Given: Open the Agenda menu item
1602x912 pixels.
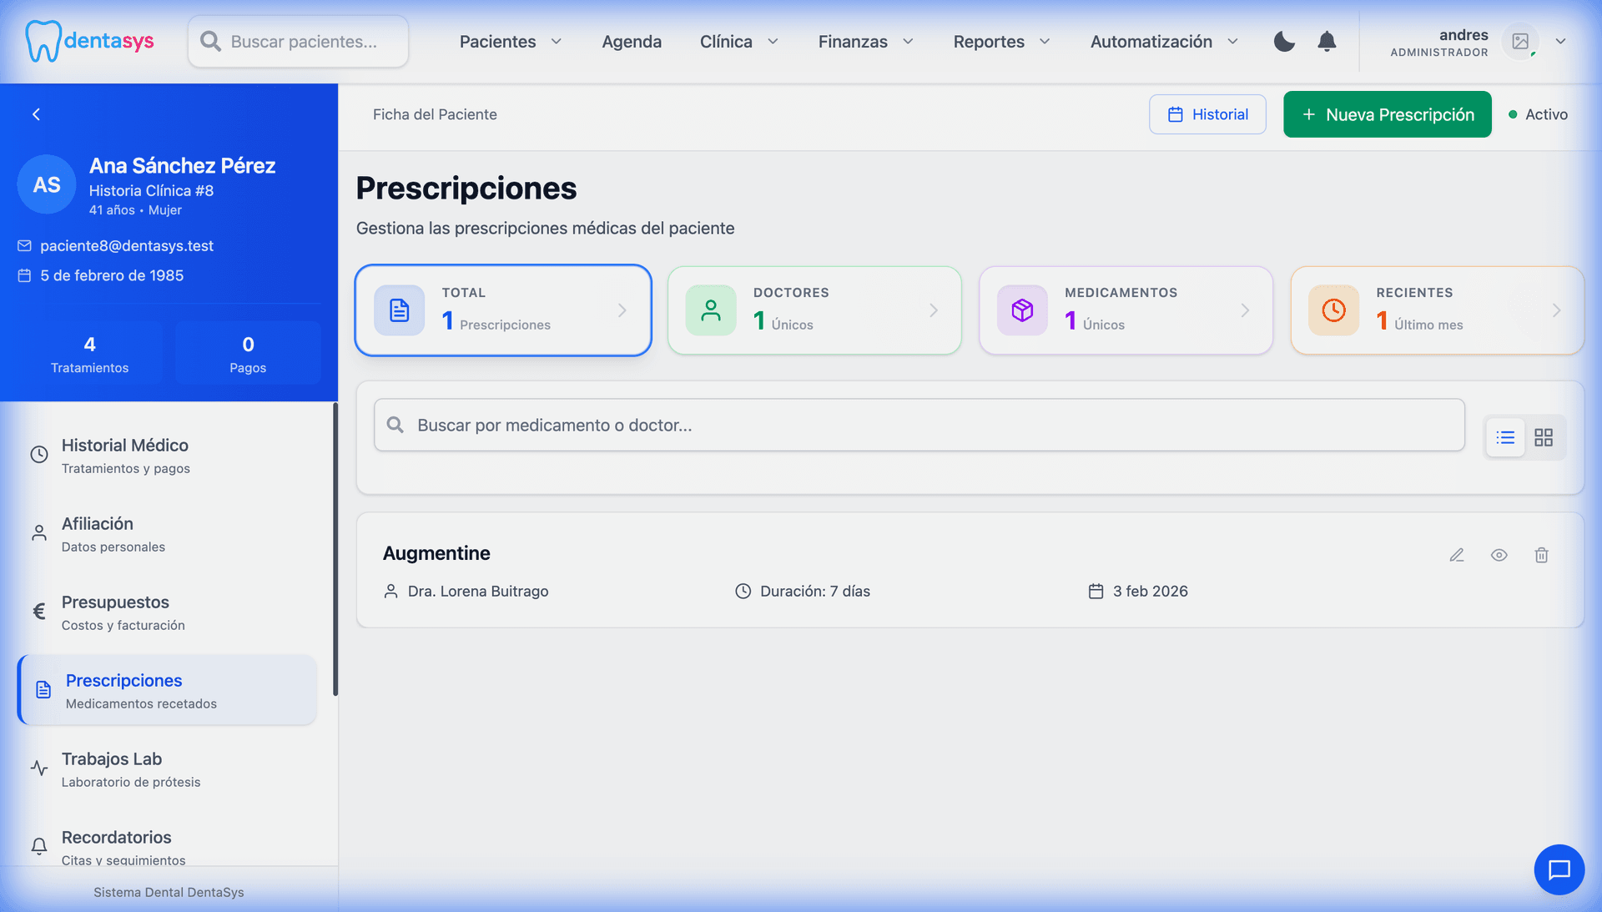Looking at the screenshot, I should (632, 41).
